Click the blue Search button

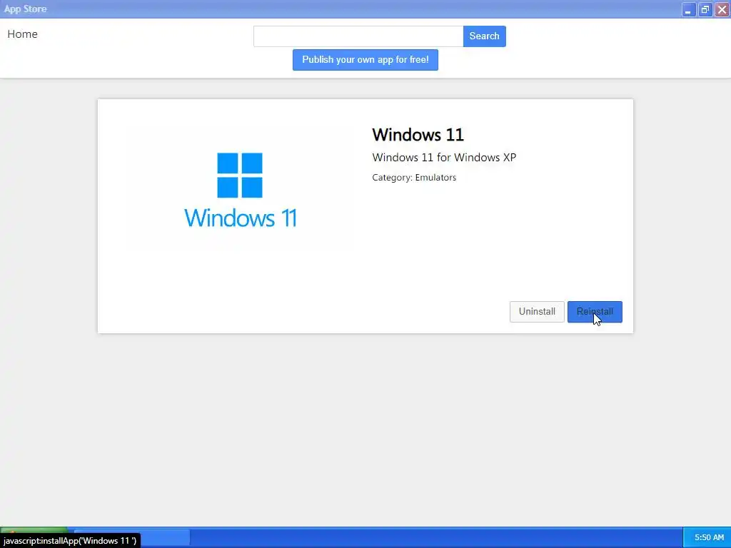pyautogui.click(x=485, y=36)
